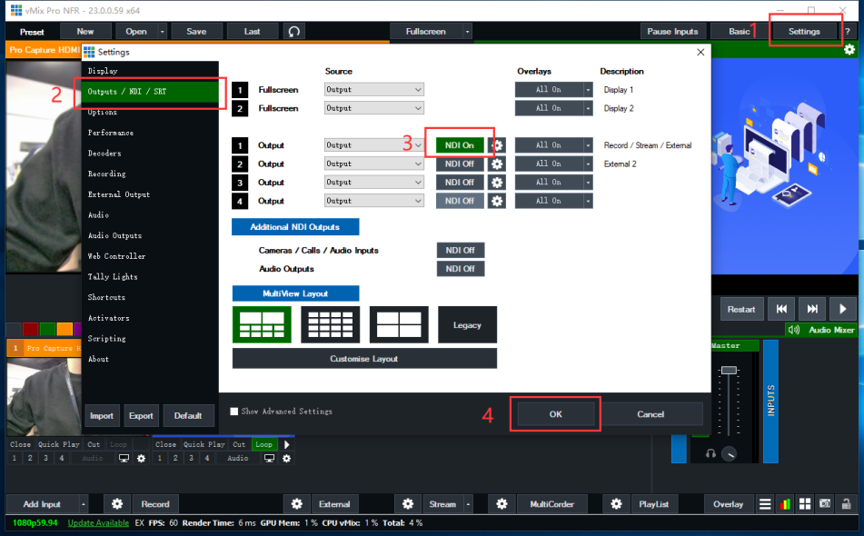Click the gear icon beside Stream button

point(408,504)
